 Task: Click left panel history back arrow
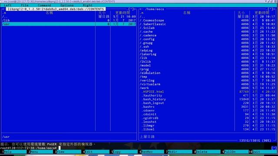click(3, 9)
